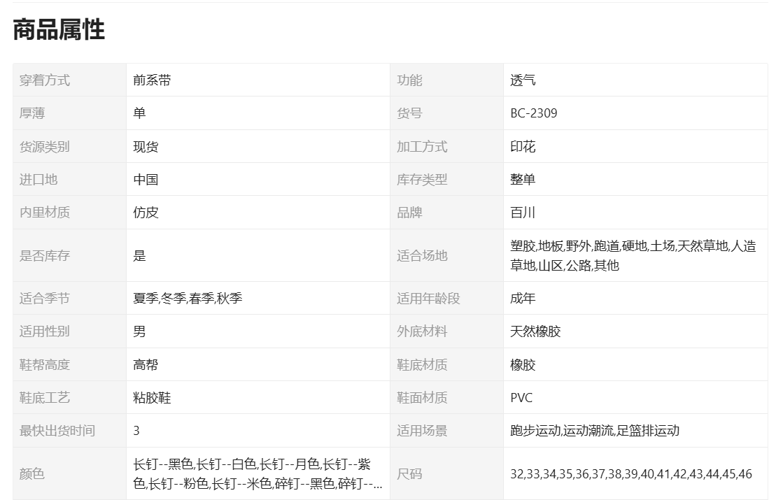The width and height of the screenshot is (769, 500).
Task: Click the 适用年龄段 value 成年
Action: tap(523, 299)
